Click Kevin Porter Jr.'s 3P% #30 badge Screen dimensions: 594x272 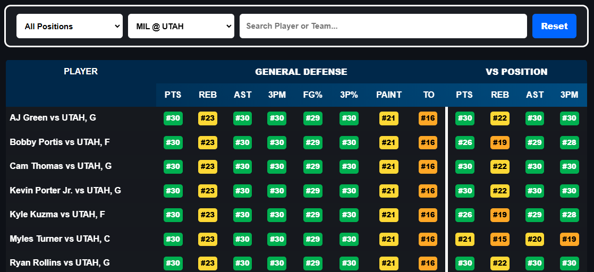349,191
